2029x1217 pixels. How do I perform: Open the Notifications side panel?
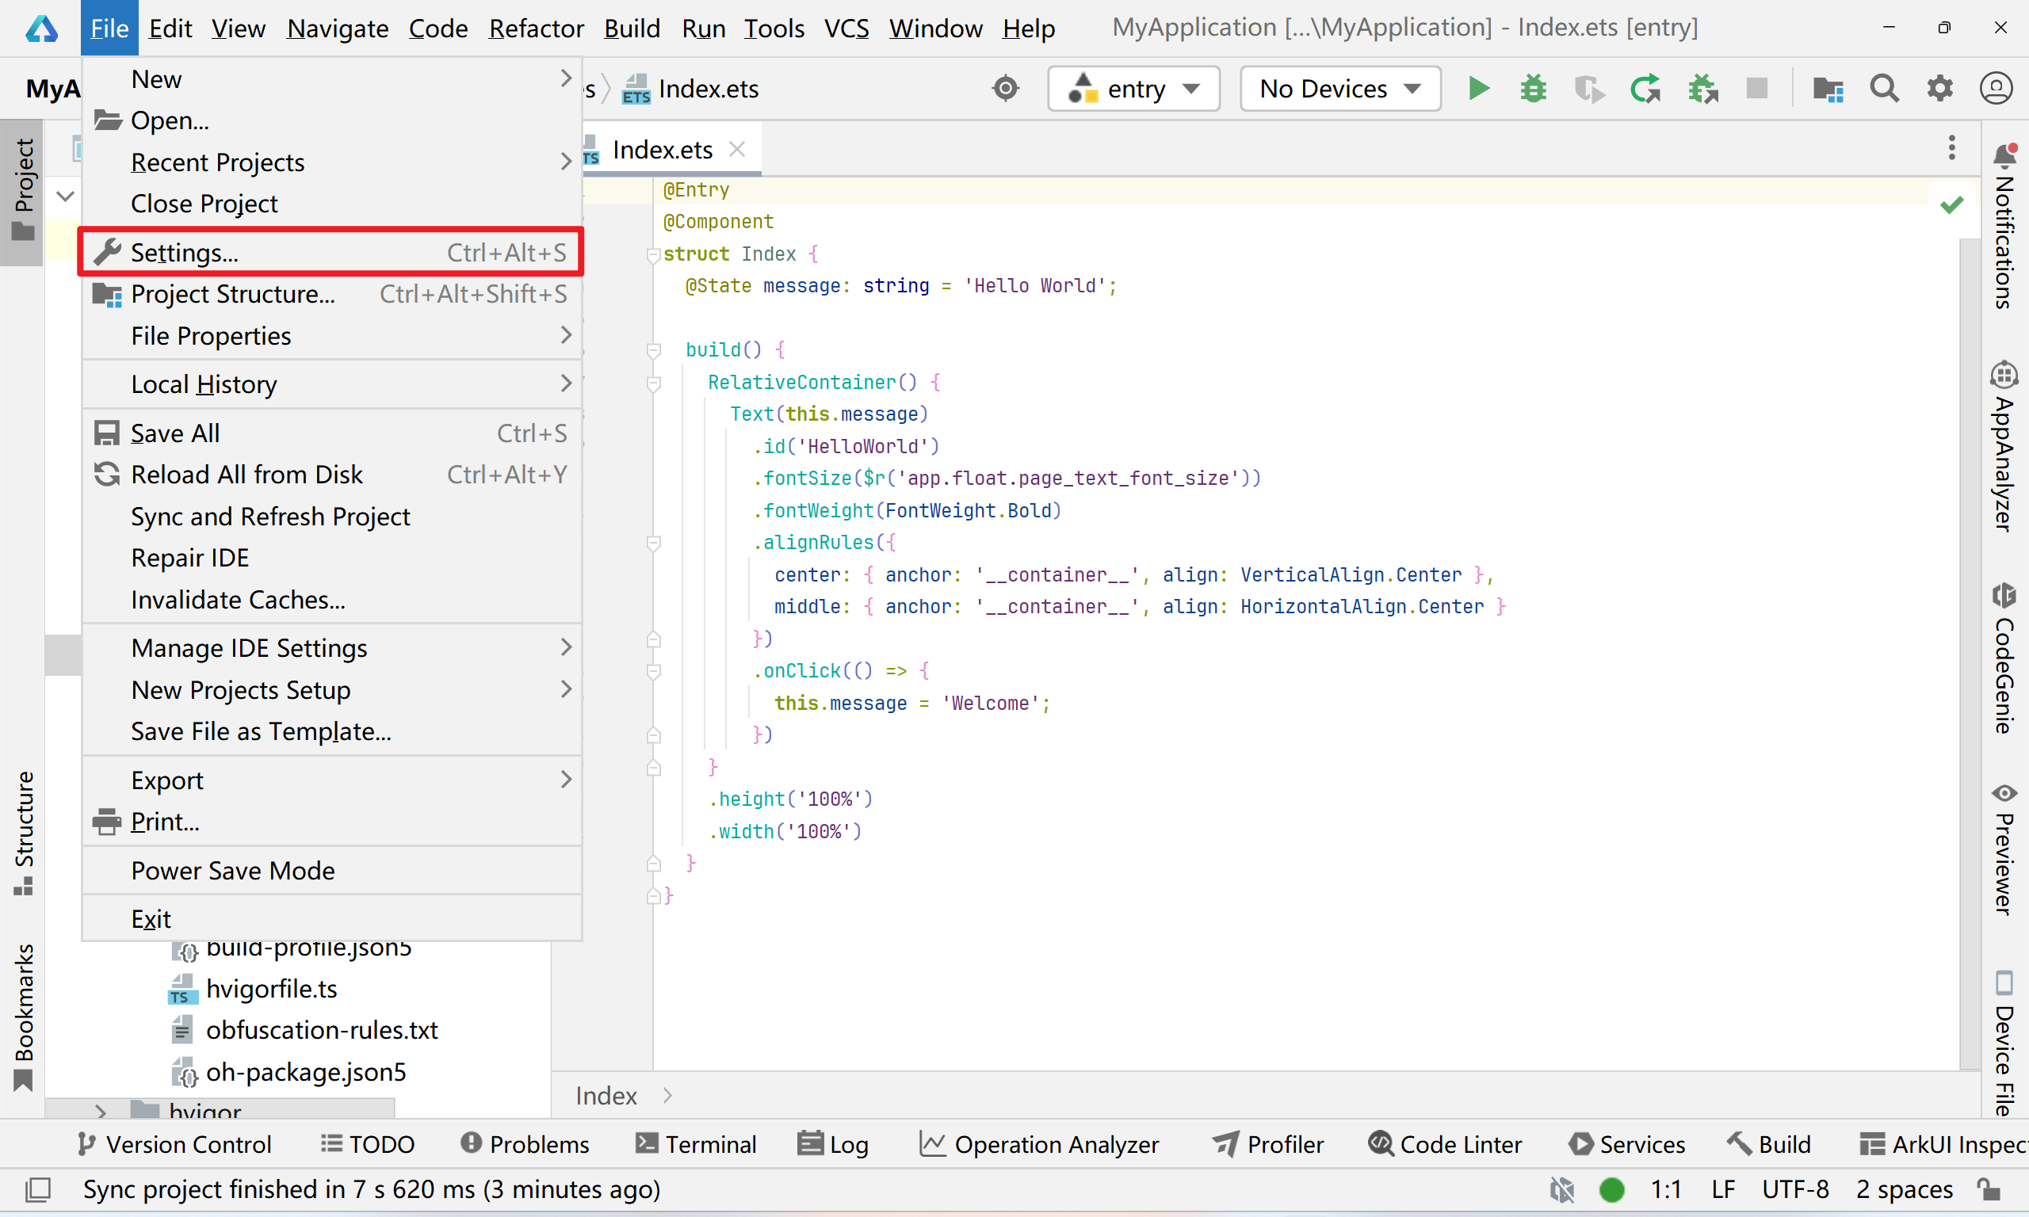(2004, 227)
